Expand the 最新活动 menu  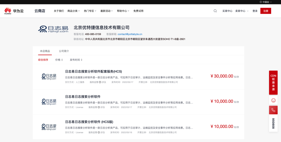coord(106,11)
